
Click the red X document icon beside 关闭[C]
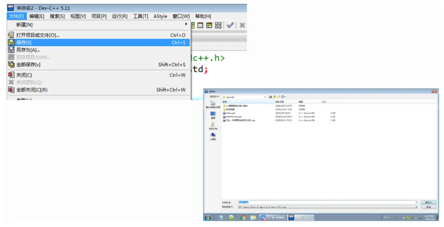pyautogui.click(x=11, y=75)
